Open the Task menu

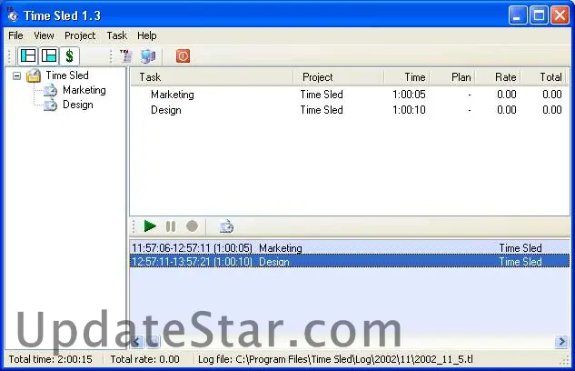pyautogui.click(x=116, y=35)
